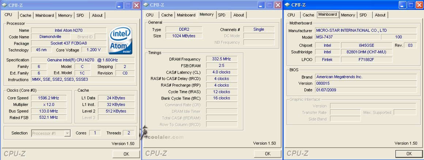Click the 4.0 clocks CAS latency value
This screenshot has width=424, height=160.
[x=222, y=72]
